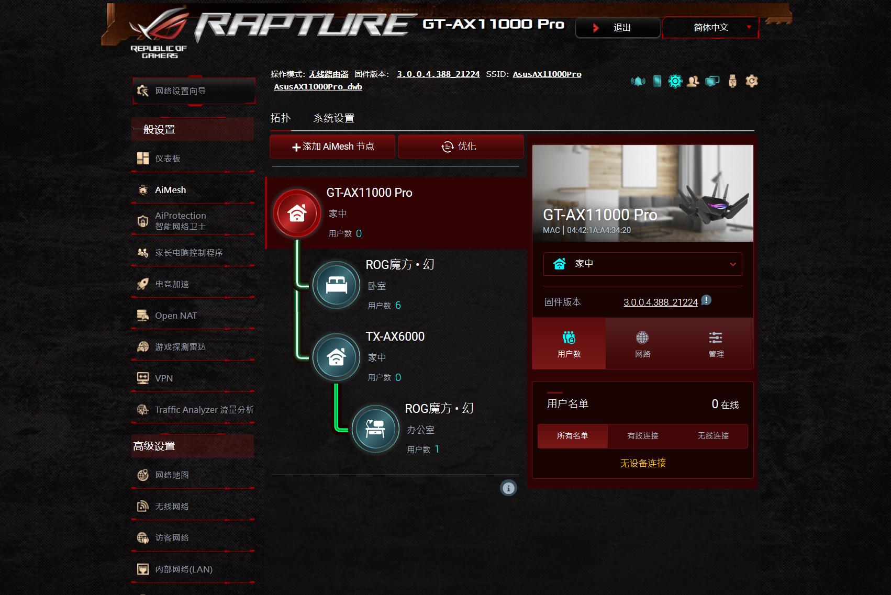Viewport: 891px width, 595px height.
Task: Select the GT-AX11000 Pro red router node icon
Action: coord(297,213)
